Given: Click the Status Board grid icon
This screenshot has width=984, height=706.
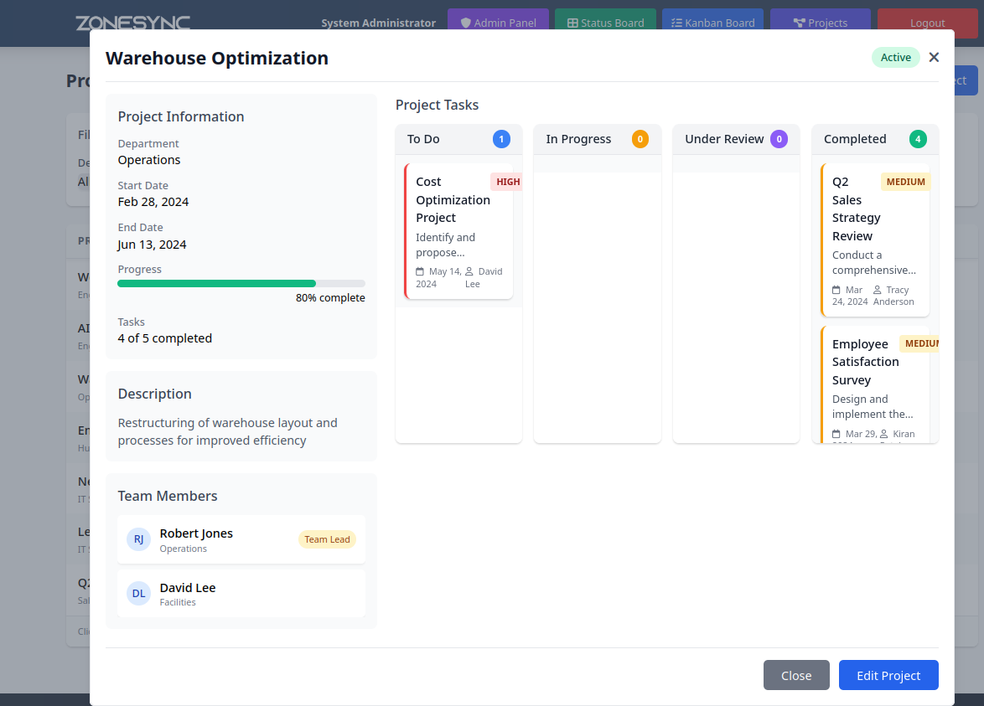Looking at the screenshot, I should coord(572,23).
